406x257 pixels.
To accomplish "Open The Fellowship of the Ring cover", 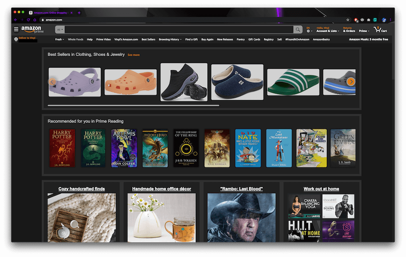I will (186, 148).
